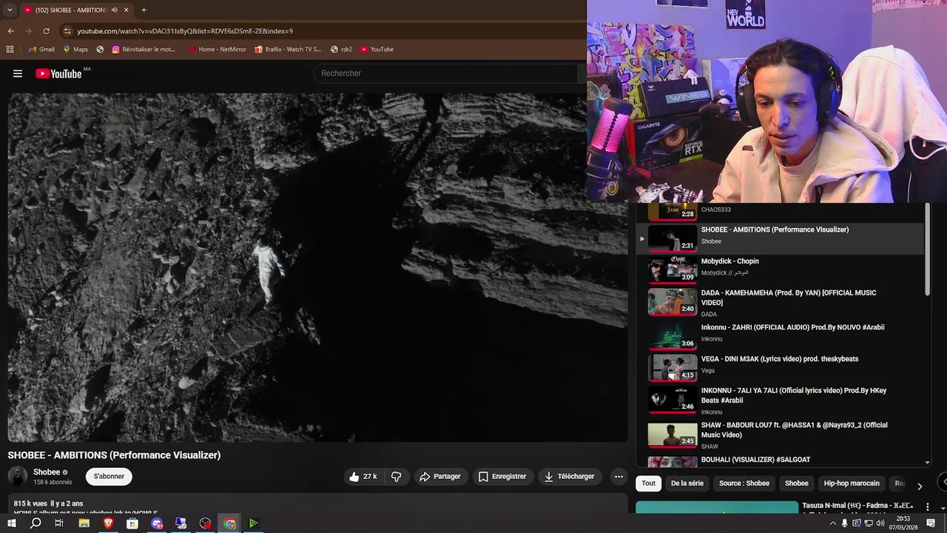Image resolution: width=947 pixels, height=533 pixels.
Task: Open the Shobee channel avatar
Action: coord(17,477)
